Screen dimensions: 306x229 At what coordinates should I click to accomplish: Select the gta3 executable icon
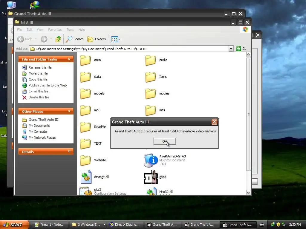click(x=151, y=177)
